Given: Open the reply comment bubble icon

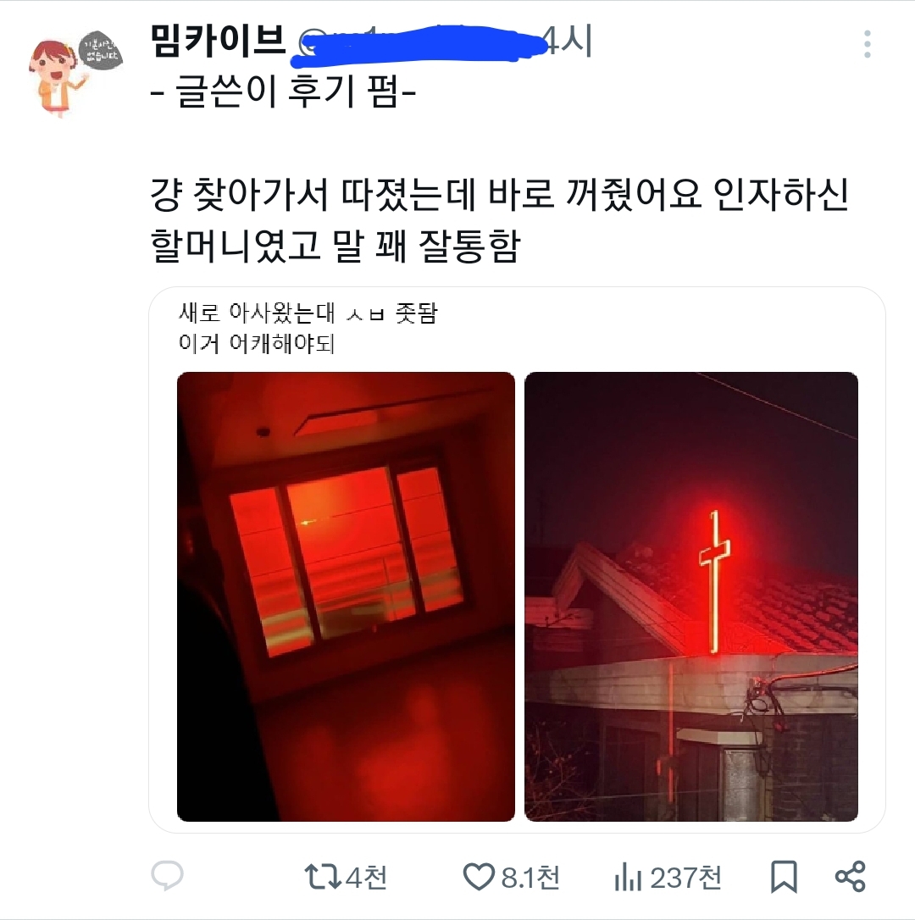Looking at the screenshot, I should pyautogui.click(x=167, y=876).
